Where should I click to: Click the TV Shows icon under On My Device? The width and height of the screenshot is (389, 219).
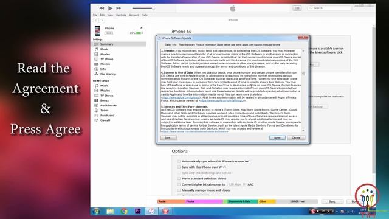point(97,96)
